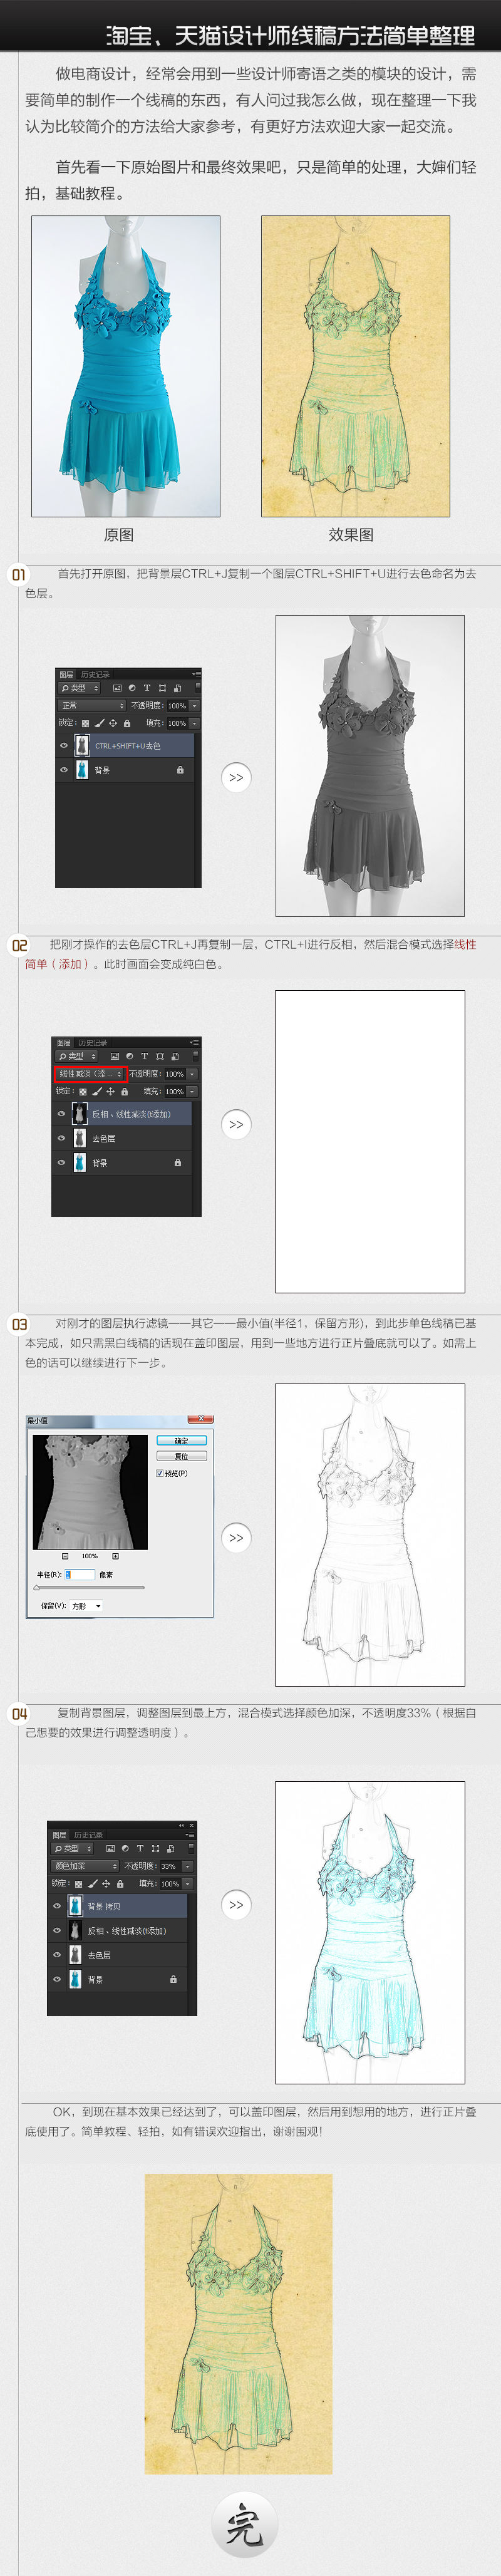501x2576 pixels.
Task: Click 确定 button in 最小值 dialog
Action: [182, 1441]
